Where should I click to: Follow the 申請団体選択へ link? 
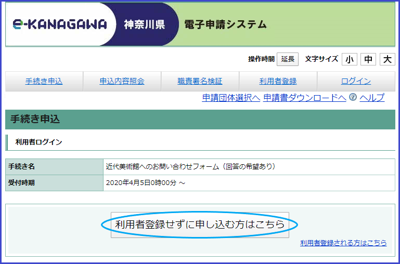tap(231, 98)
